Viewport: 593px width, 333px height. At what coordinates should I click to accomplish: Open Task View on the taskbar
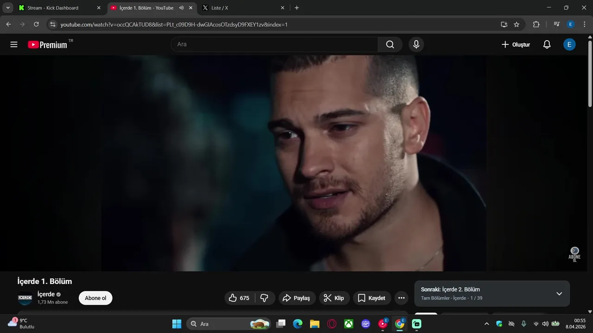click(x=281, y=324)
